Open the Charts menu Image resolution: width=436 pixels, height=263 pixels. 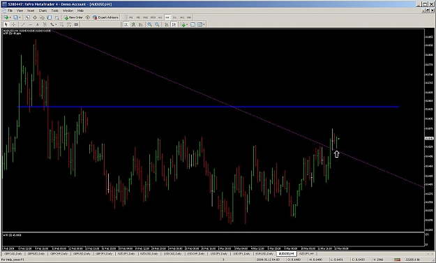click(43, 10)
